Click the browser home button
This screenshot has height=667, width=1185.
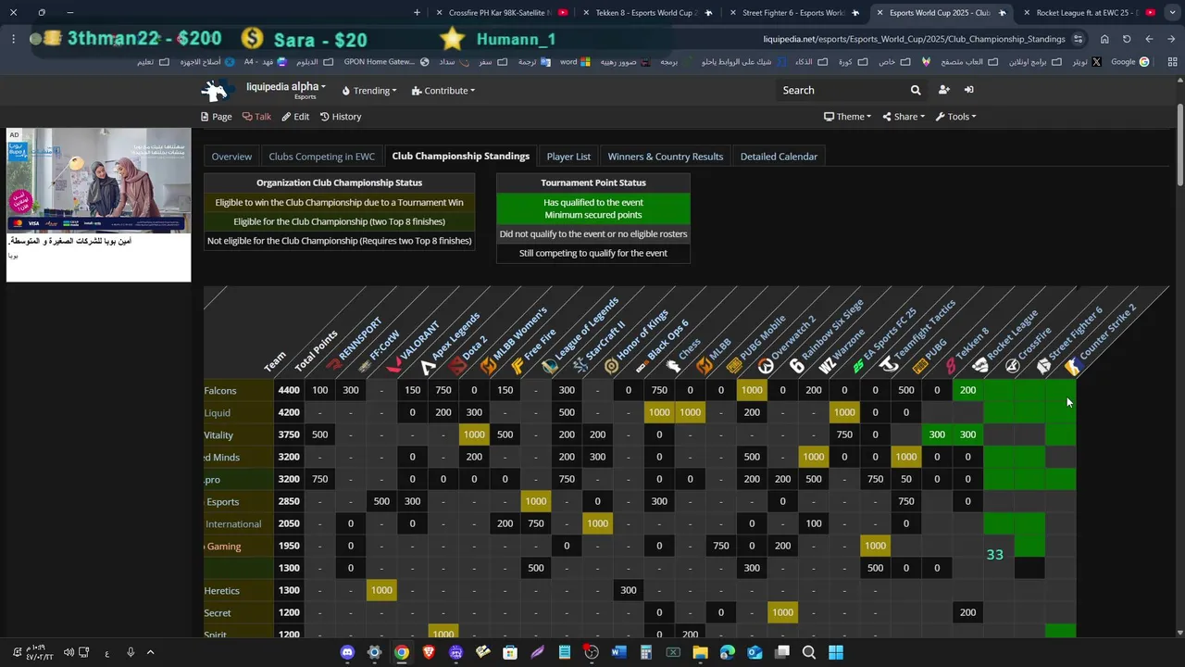point(1104,39)
